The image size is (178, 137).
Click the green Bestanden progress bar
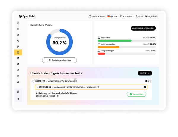(115, 40)
